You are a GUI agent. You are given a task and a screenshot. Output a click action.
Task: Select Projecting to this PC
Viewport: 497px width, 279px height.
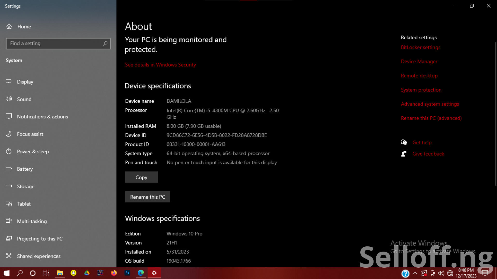(40, 239)
